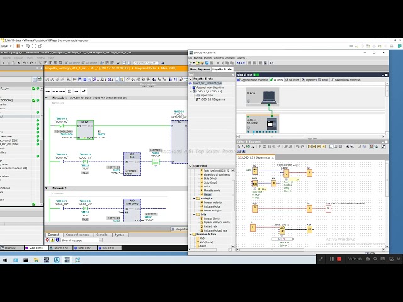
Task: Open File Explorer from the taskbar
Action: [37, 260]
